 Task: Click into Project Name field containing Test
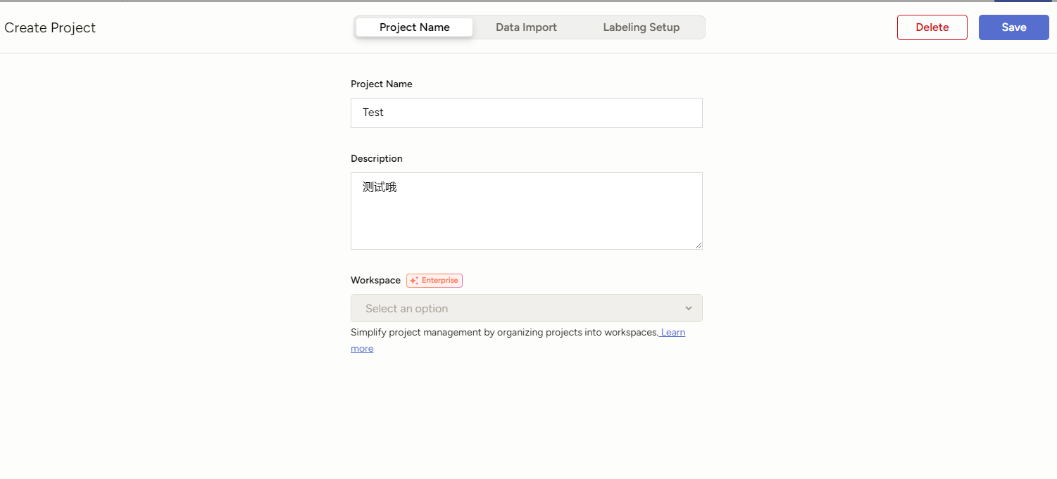click(x=526, y=113)
